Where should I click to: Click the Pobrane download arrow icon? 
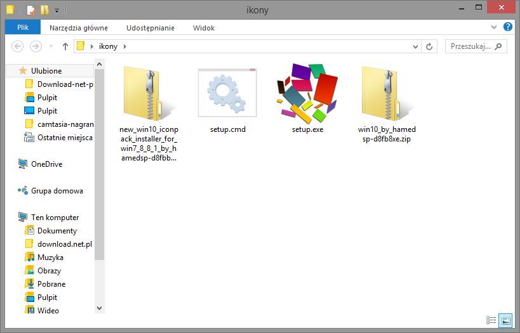click(29, 284)
